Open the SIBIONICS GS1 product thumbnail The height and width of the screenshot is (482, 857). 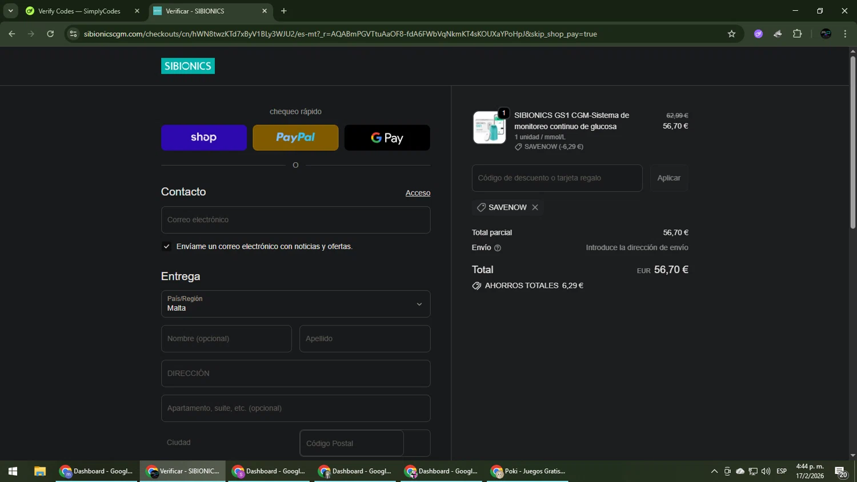point(490,127)
